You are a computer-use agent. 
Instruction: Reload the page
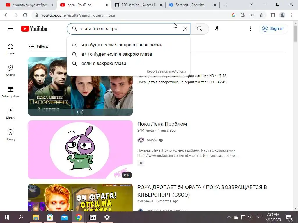click(x=25, y=15)
